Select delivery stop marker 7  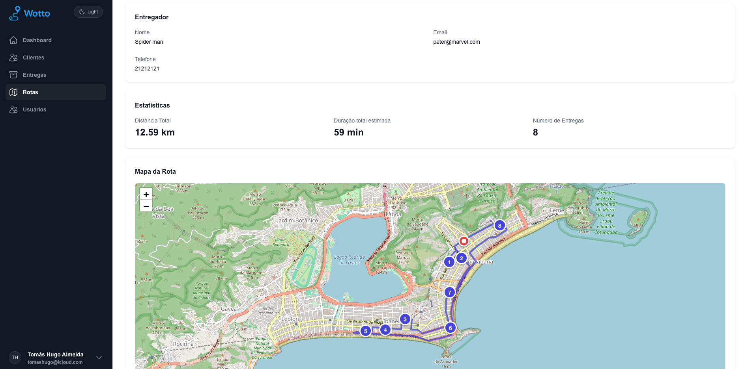449,293
